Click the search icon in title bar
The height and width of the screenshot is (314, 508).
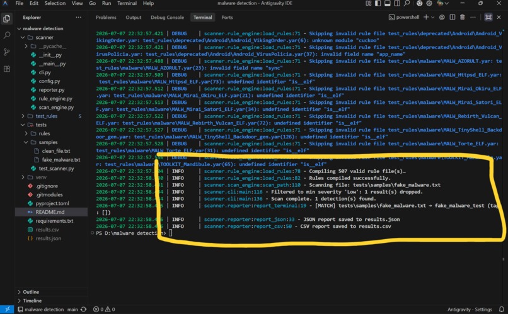407,3
